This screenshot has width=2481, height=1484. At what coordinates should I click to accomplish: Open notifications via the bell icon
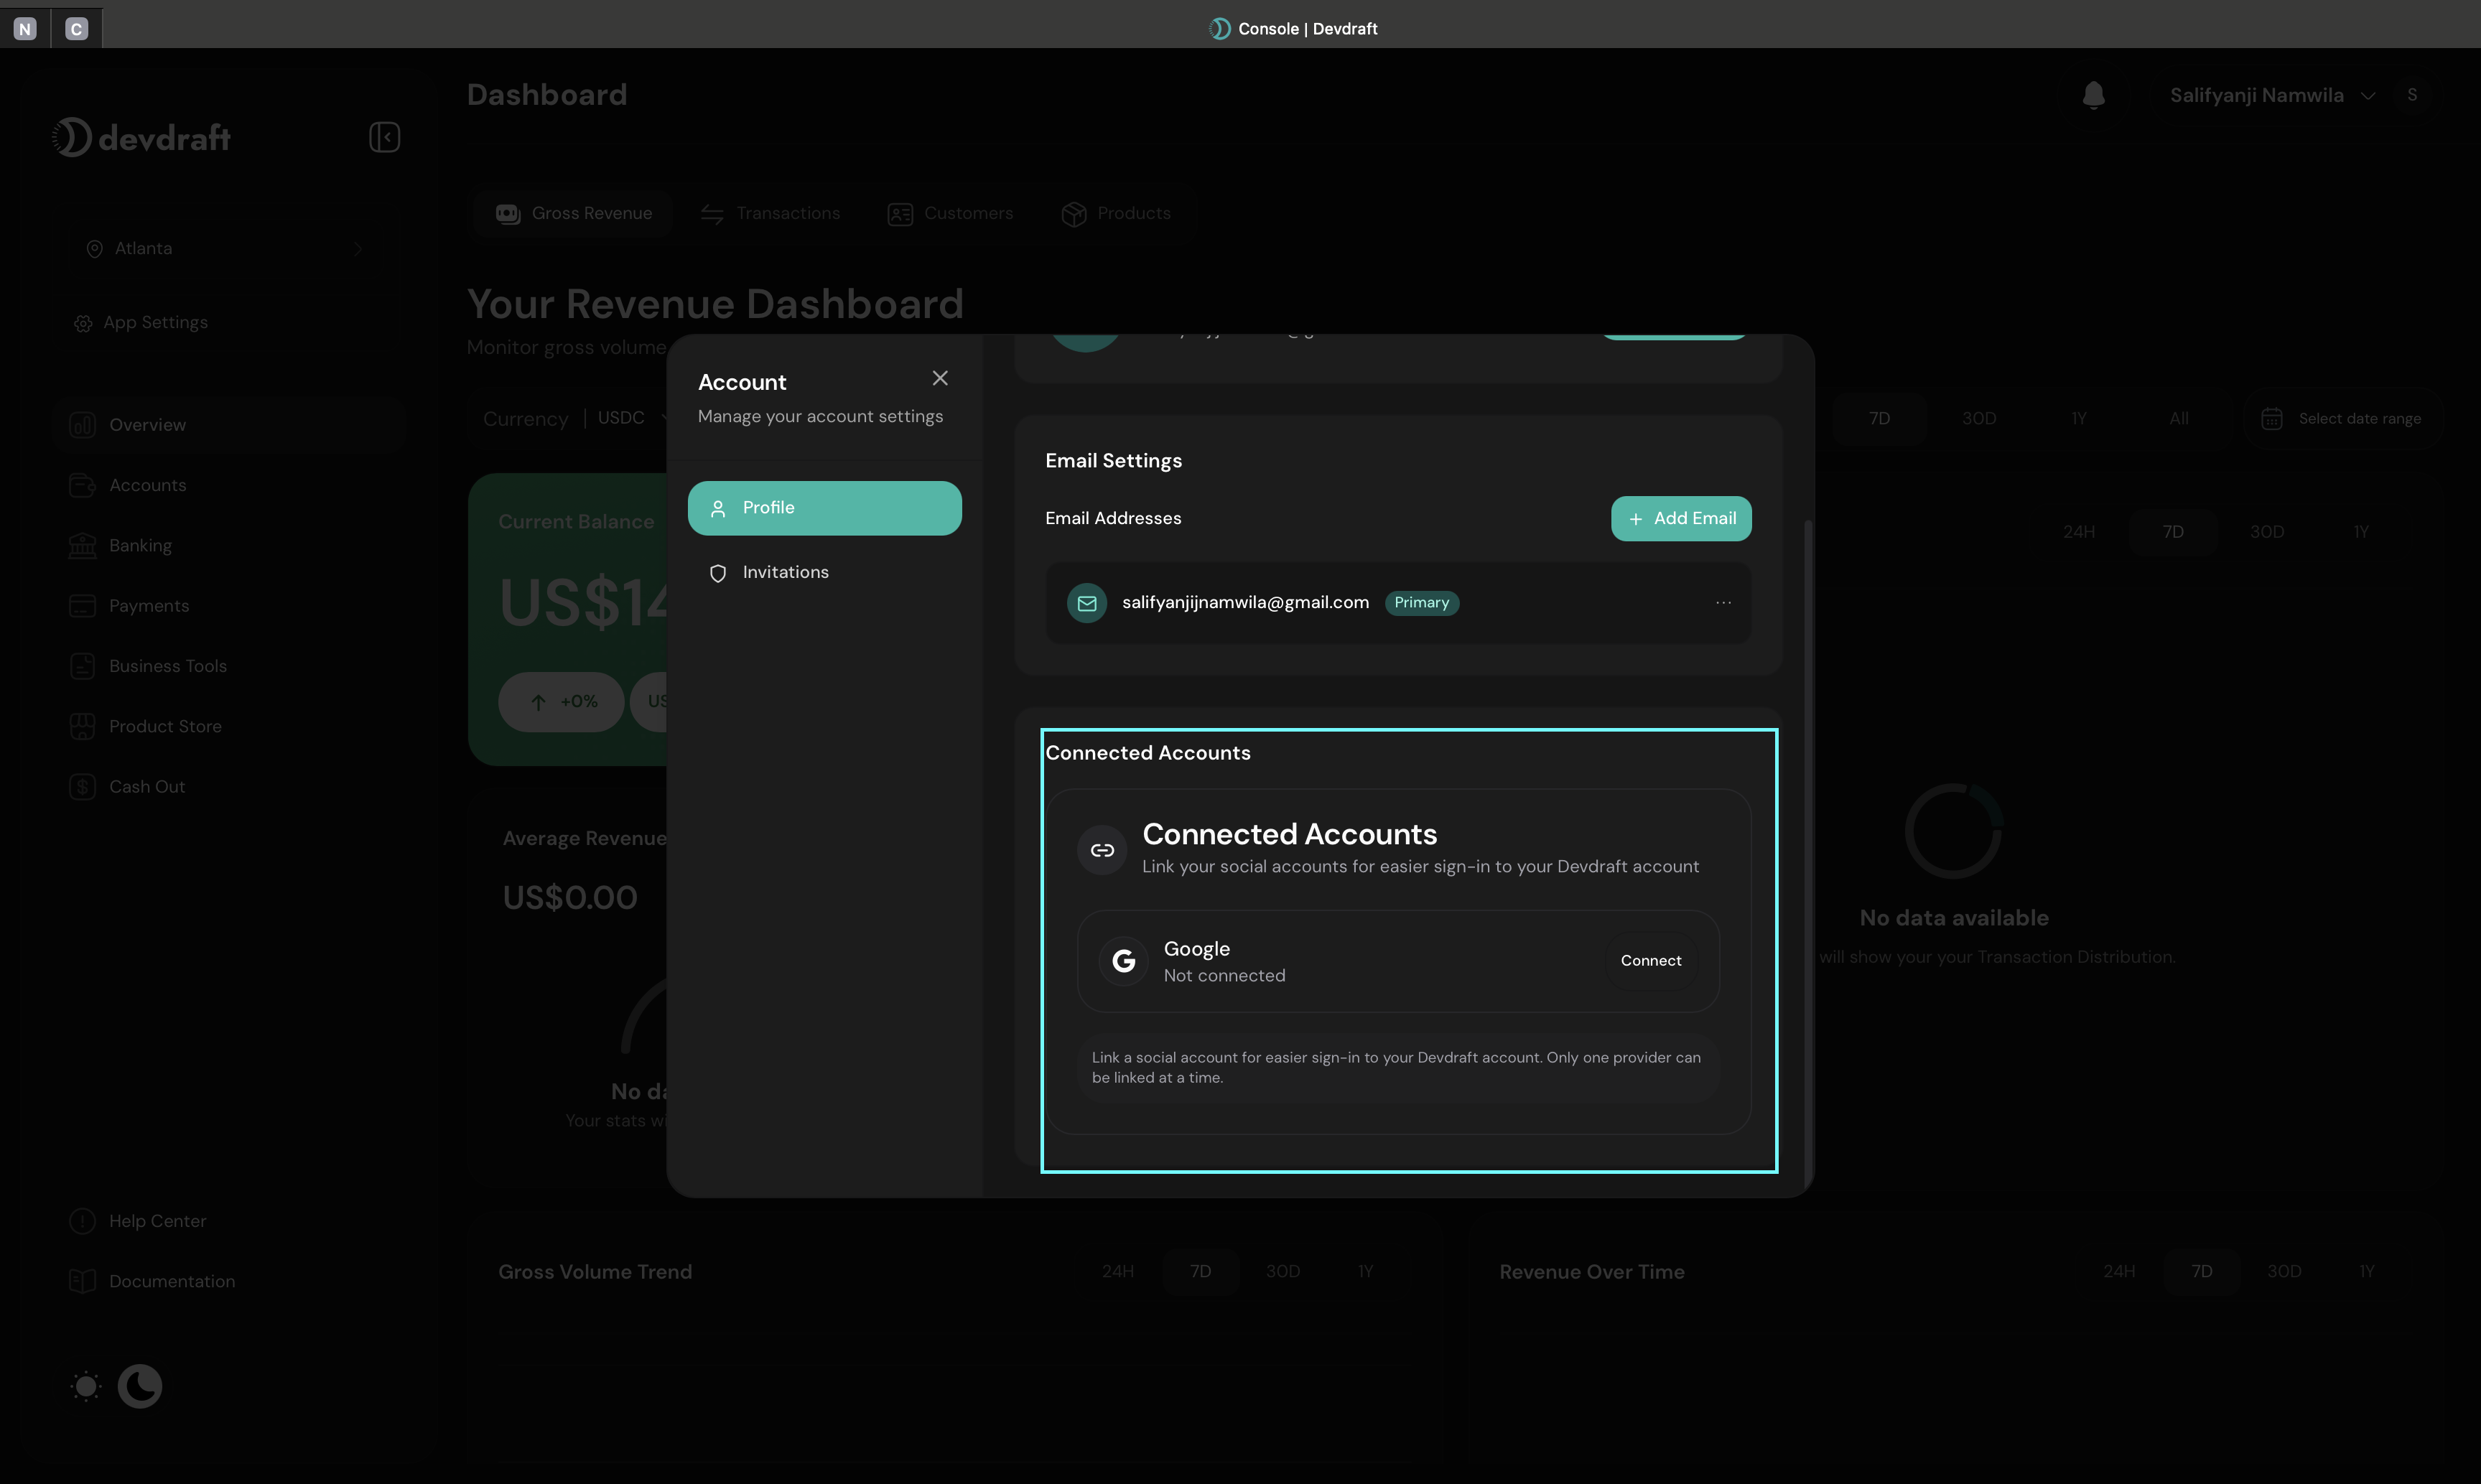point(2094,94)
